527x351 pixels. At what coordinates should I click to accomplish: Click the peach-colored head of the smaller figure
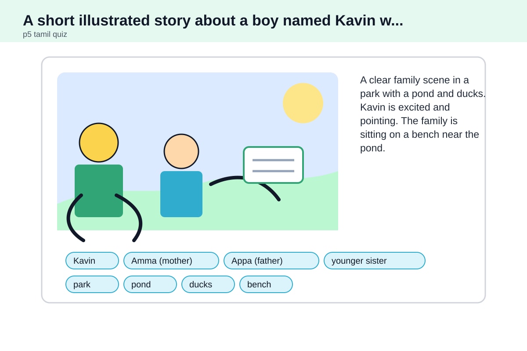(181, 151)
